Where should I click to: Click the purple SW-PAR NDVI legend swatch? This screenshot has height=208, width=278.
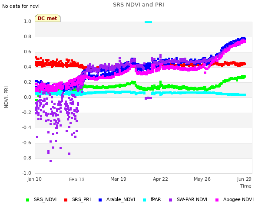(x=170, y=200)
